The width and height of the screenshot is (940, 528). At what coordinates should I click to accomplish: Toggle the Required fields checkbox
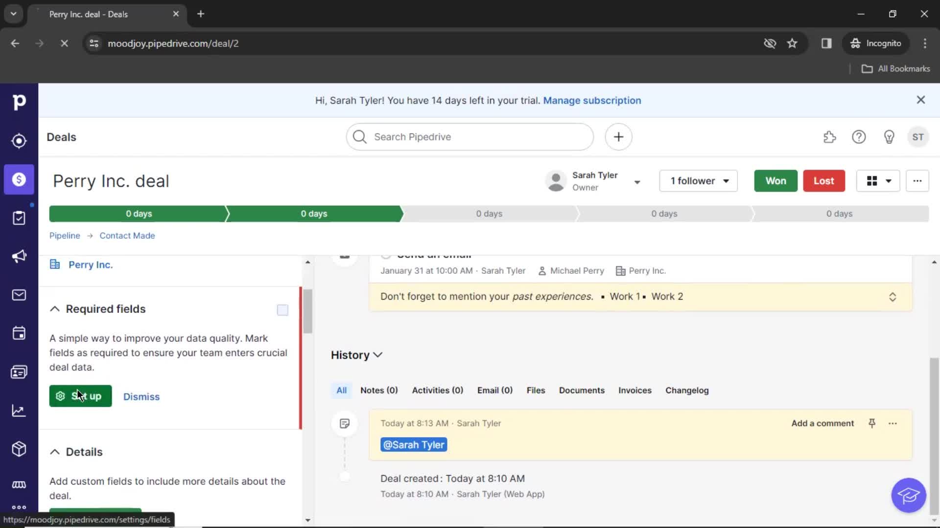tap(283, 309)
